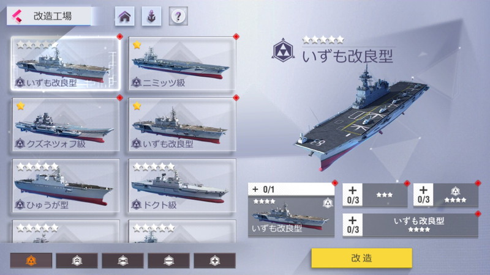Screen dimensions: 490x275
Task: Click the yellow 改造 button
Action: [361, 258]
